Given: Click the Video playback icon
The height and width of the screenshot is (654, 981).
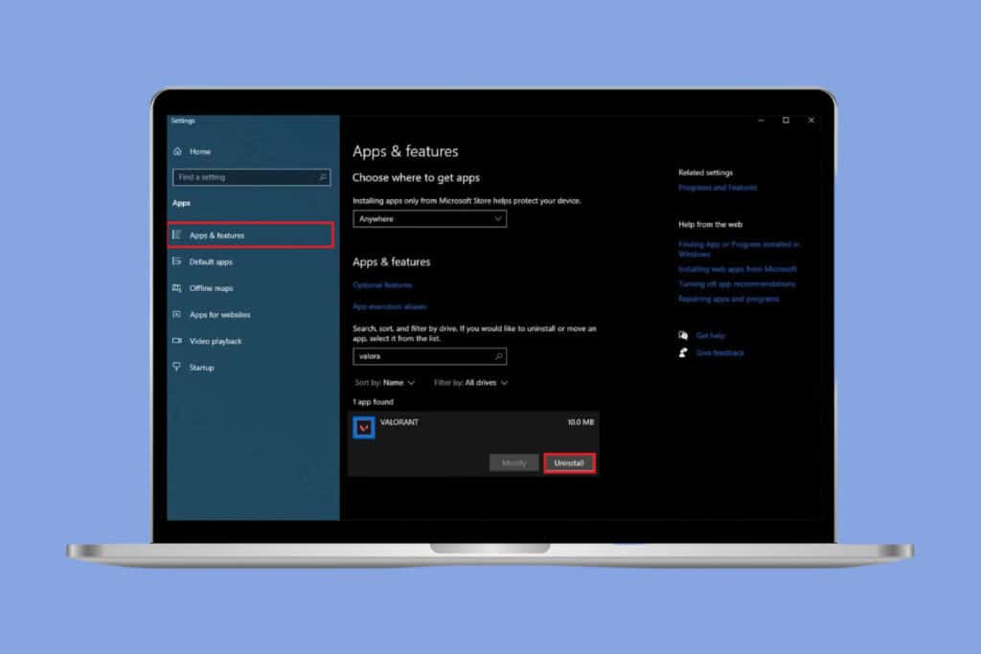Looking at the screenshot, I should 177,341.
